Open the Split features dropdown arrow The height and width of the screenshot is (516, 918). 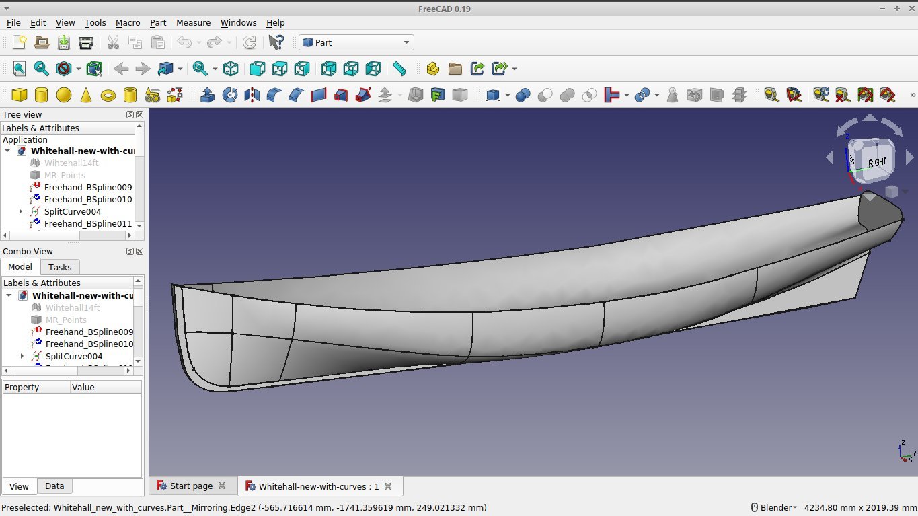(656, 95)
